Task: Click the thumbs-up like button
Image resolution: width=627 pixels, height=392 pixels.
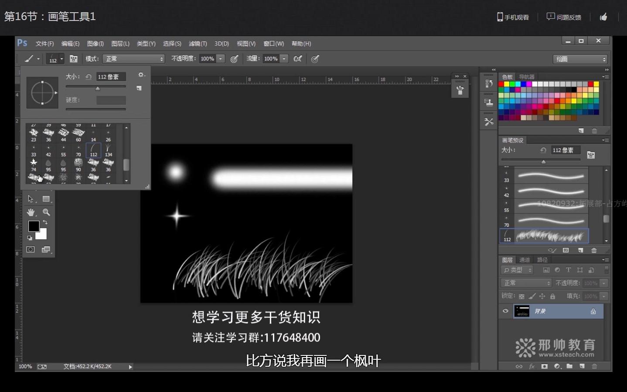Action: pos(603,17)
